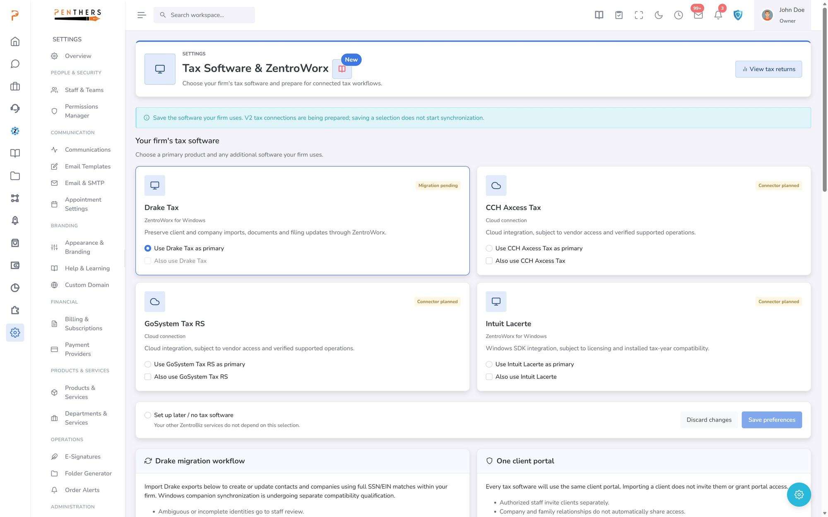Click the briefcase icon in left rail
Image resolution: width=828 pixels, height=517 pixels.
pyautogui.click(x=15, y=86)
